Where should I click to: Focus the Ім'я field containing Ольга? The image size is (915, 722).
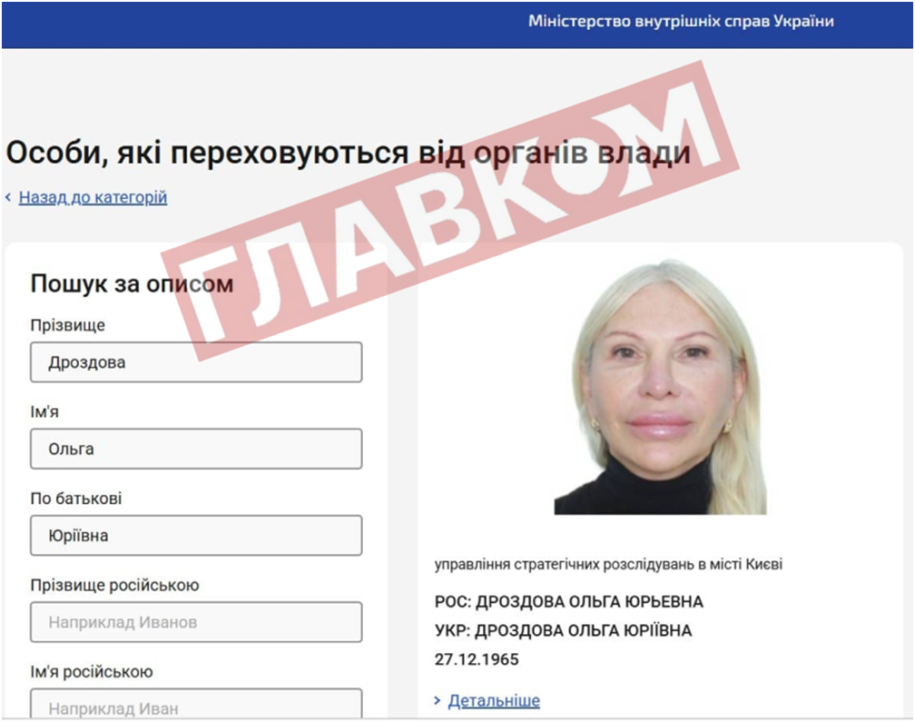196,449
